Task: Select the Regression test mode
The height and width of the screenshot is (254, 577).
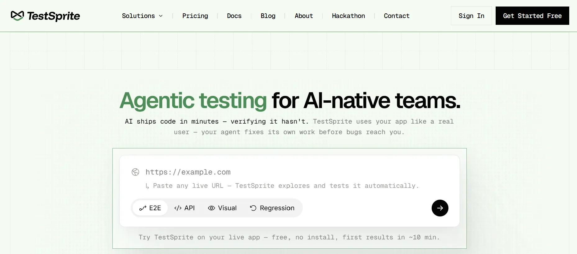Action: click(272, 208)
